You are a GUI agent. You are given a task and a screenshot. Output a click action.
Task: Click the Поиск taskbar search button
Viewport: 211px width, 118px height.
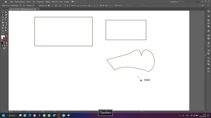pos(12,115)
